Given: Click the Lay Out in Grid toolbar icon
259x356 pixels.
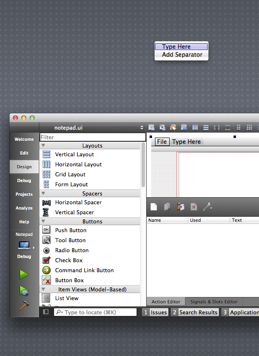Looking at the screenshot, I should point(249,128).
